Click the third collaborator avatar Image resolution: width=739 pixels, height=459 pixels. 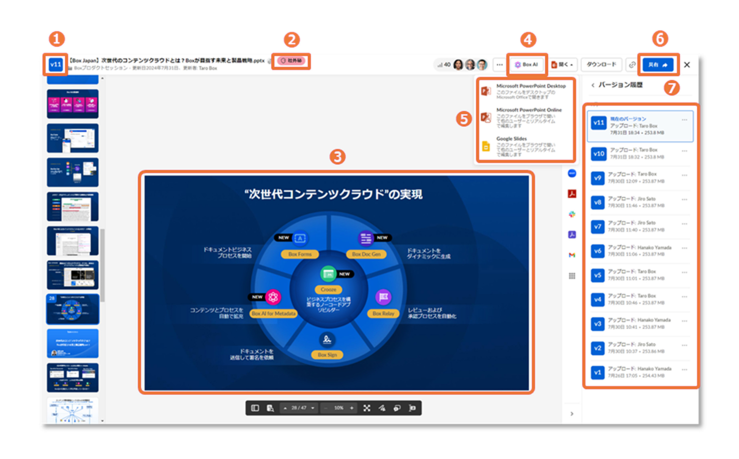(482, 65)
